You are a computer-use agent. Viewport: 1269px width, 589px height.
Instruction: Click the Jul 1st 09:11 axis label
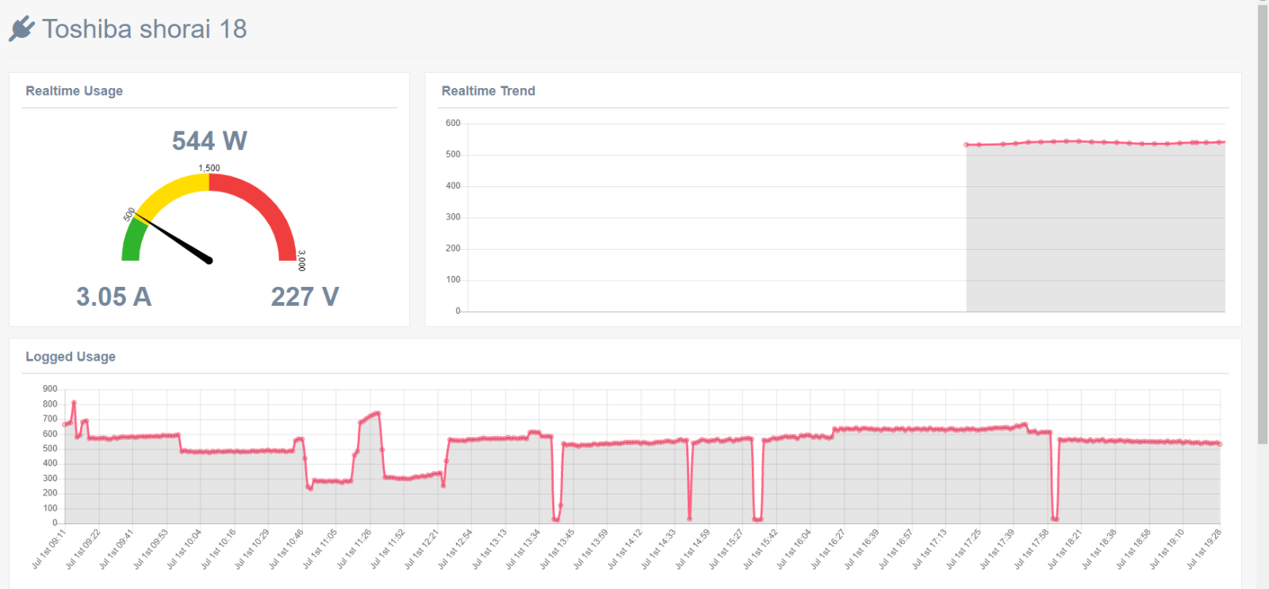(49, 549)
